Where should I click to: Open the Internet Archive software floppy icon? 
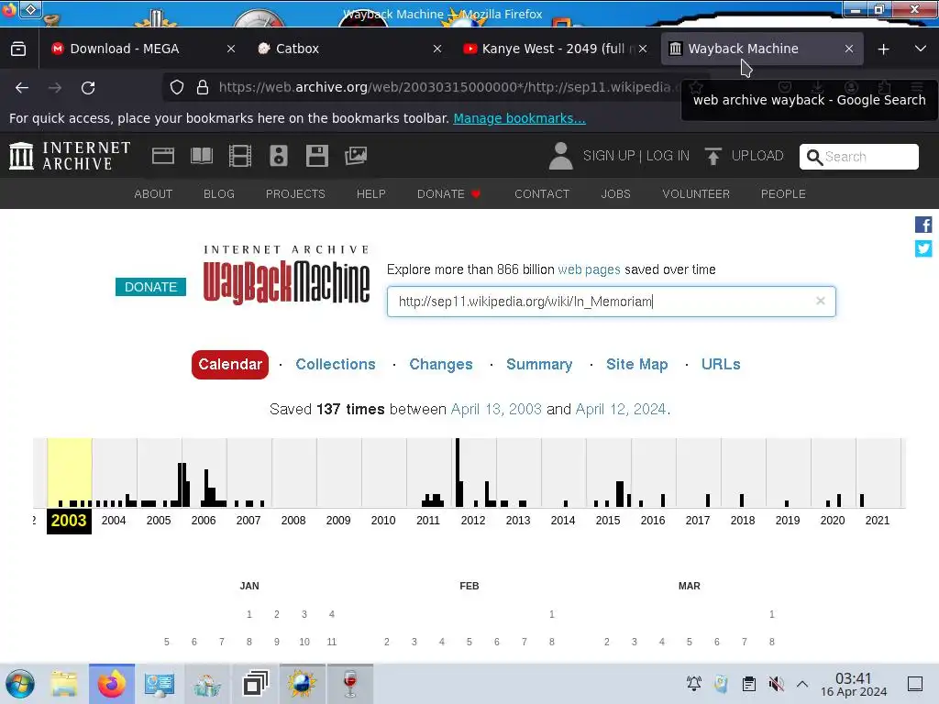316,156
